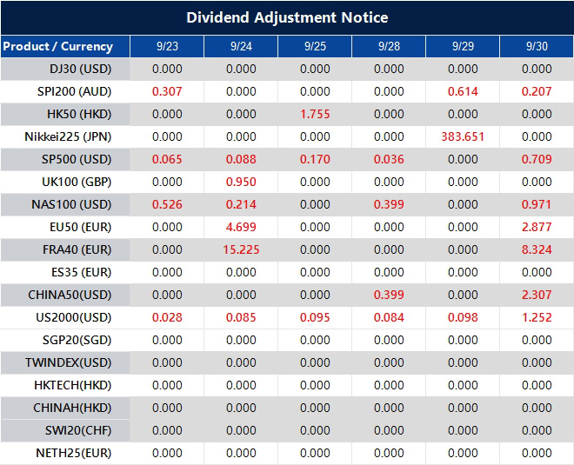Click the EU50 (EUR) row label
The height and width of the screenshot is (465, 574).
[80, 227]
